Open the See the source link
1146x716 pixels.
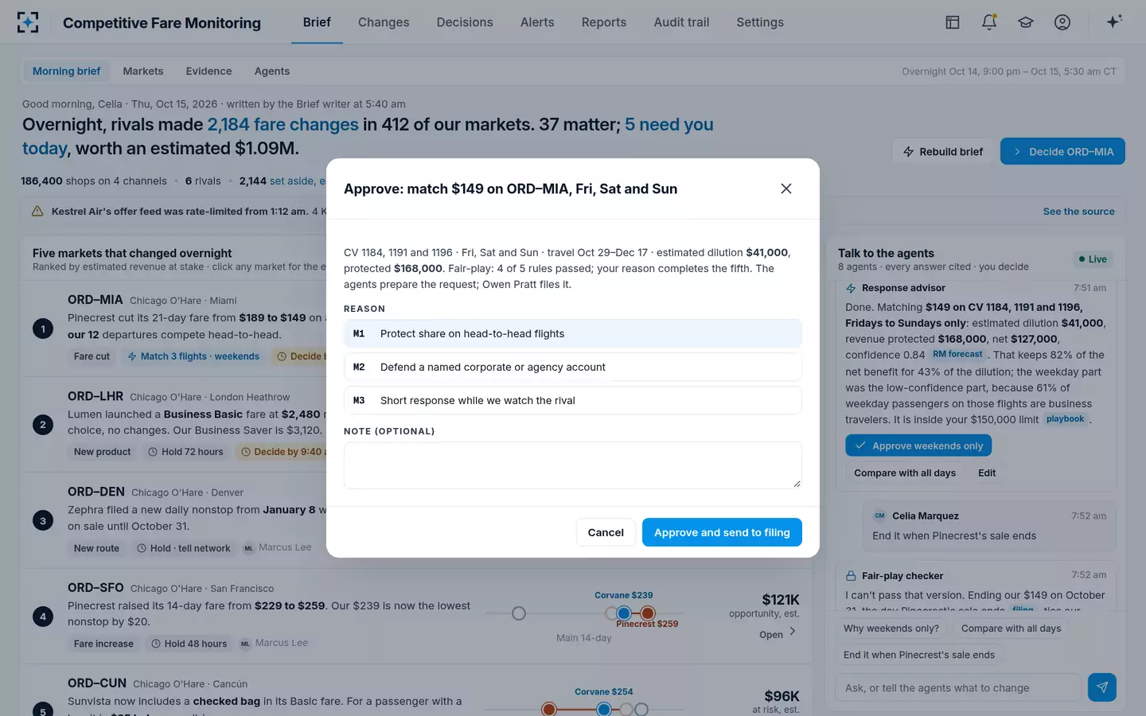point(1078,212)
